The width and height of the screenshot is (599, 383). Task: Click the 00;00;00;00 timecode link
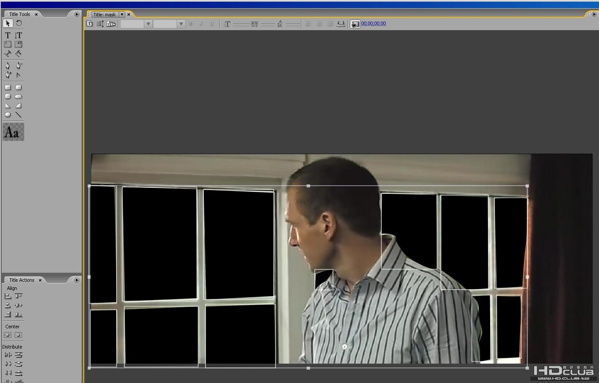374,24
